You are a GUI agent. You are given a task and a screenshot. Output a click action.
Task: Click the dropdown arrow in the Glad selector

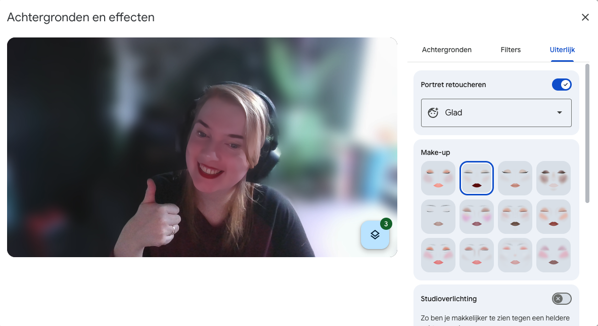pyautogui.click(x=560, y=113)
